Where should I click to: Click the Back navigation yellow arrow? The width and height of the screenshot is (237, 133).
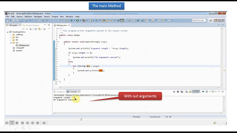pyautogui.click(x=163, y=21)
